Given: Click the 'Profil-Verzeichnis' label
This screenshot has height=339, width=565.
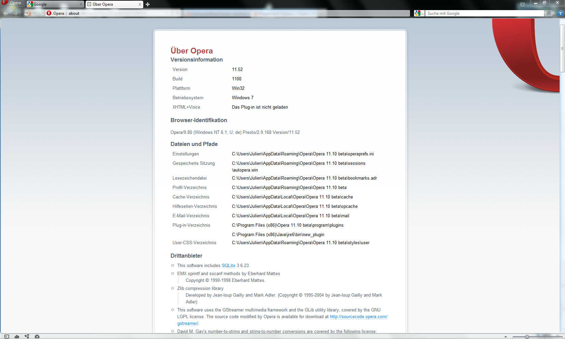Looking at the screenshot, I should pyautogui.click(x=189, y=188).
